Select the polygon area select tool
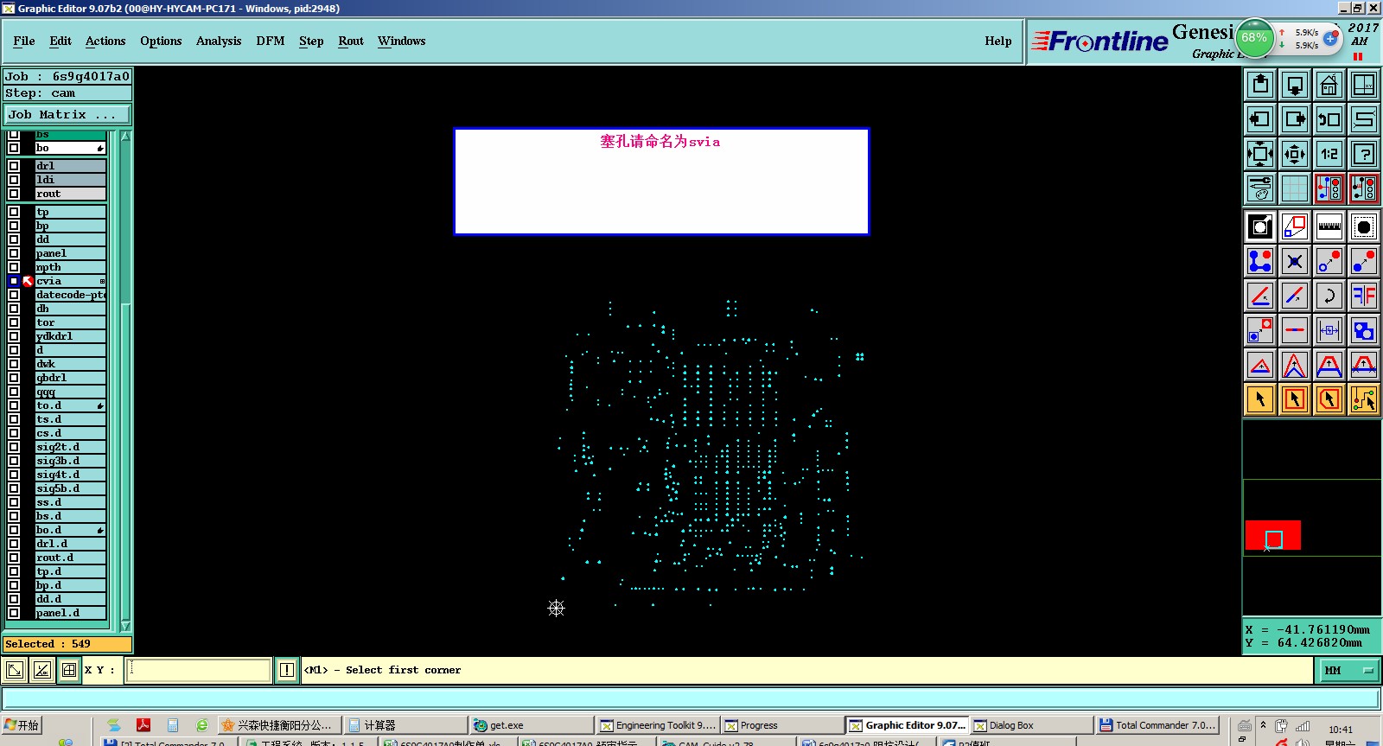Viewport: 1383px width, 746px height. tap(1329, 399)
